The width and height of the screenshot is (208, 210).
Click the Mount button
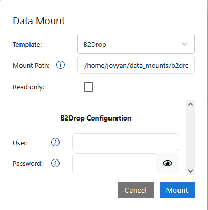click(x=177, y=190)
